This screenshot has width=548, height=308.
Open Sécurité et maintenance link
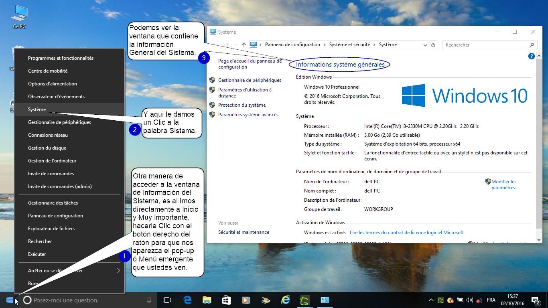tap(244, 232)
